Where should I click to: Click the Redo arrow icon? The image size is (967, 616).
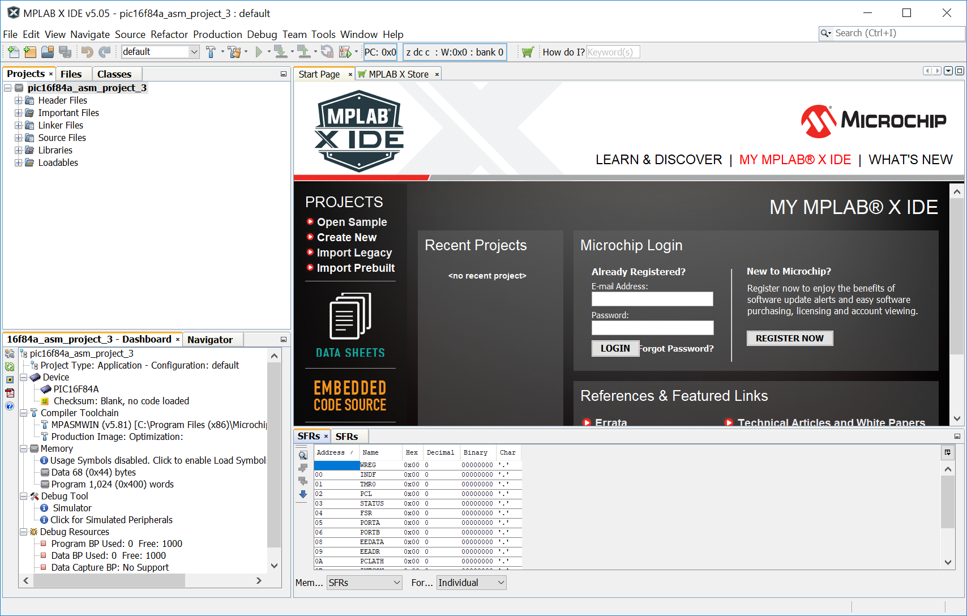(x=105, y=52)
